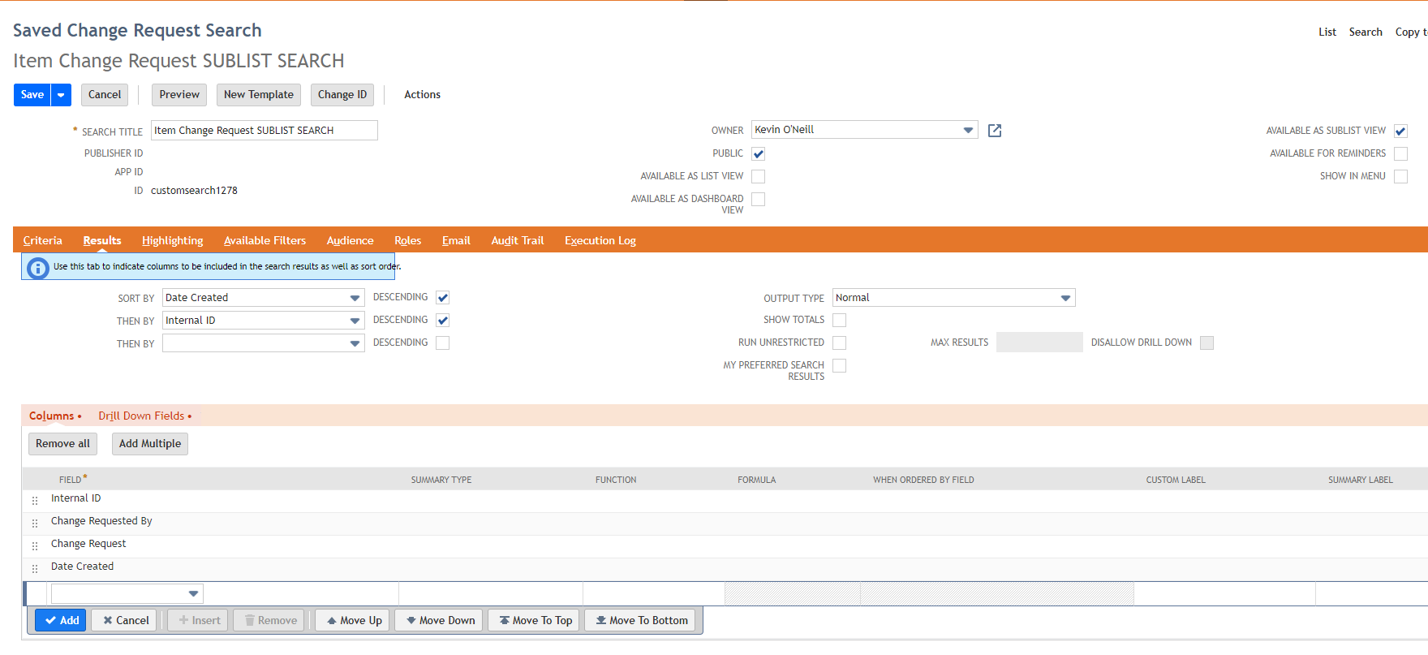The width and height of the screenshot is (1428, 655).
Task: Enable Available for Reminders
Action: pyautogui.click(x=1400, y=154)
